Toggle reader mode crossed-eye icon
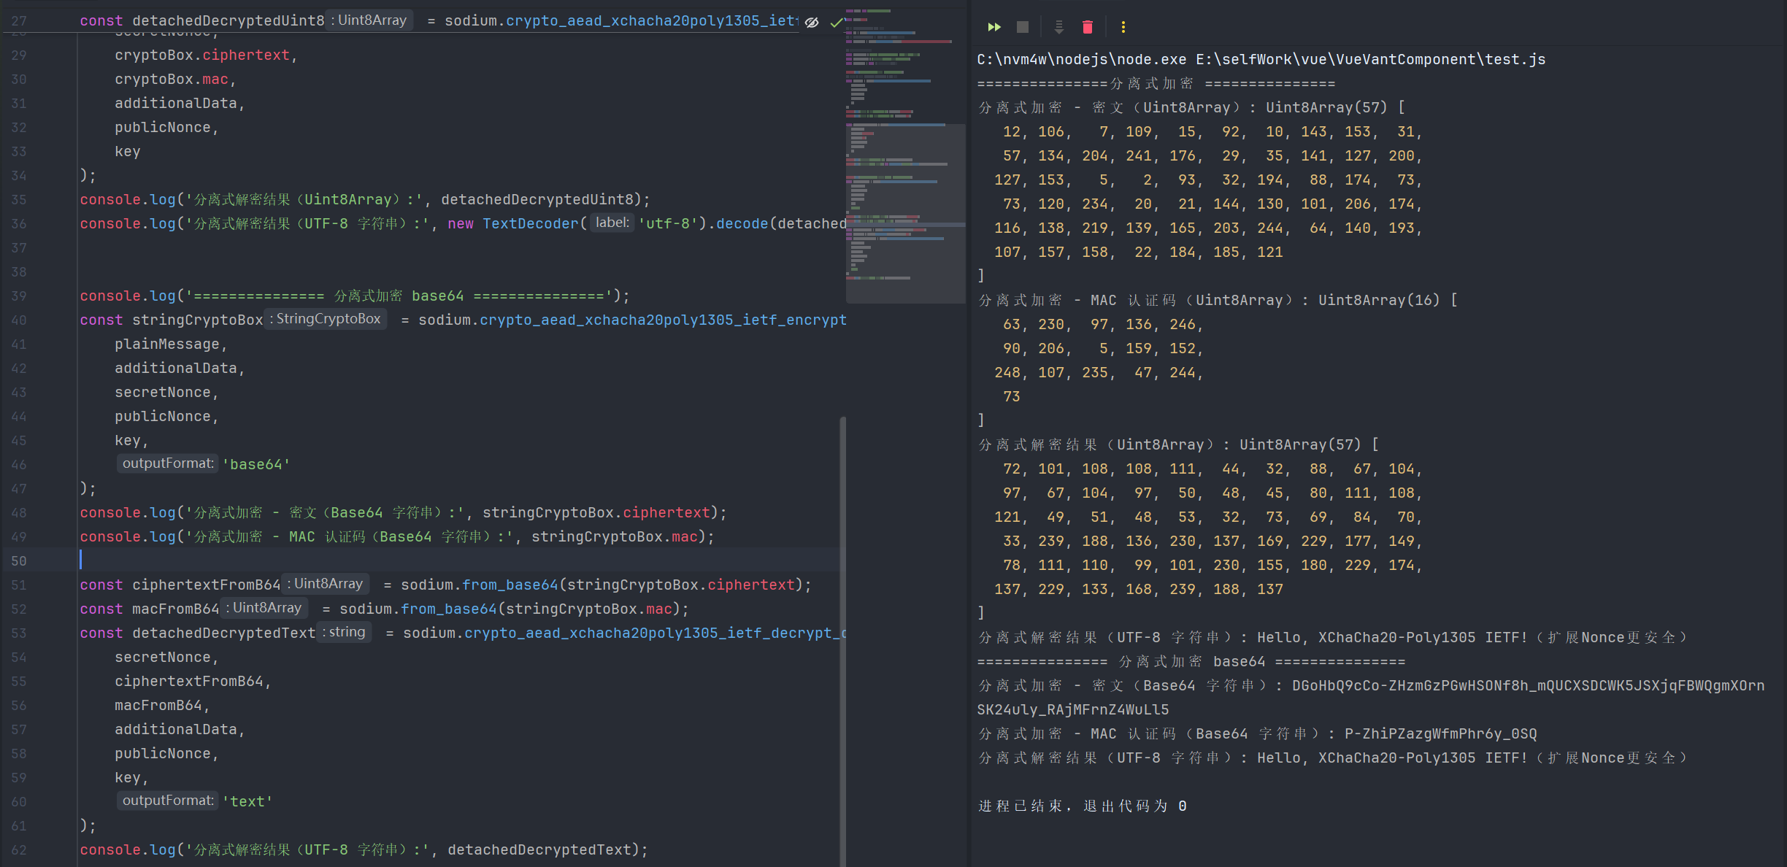 (812, 23)
